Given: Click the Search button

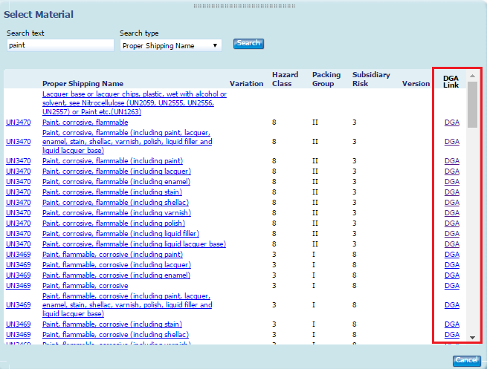Looking at the screenshot, I should [248, 44].
